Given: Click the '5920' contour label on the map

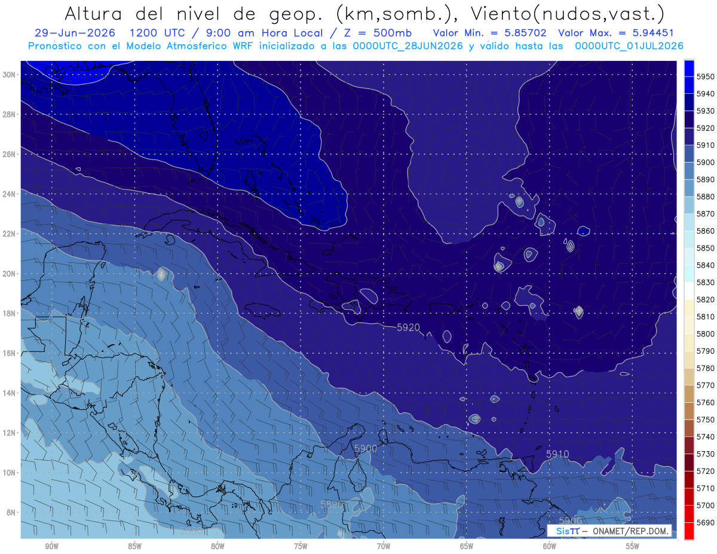Looking at the screenshot, I should click(x=408, y=327).
